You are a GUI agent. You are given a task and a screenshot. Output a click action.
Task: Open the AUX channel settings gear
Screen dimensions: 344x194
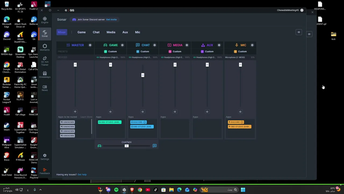[x=219, y=45]
